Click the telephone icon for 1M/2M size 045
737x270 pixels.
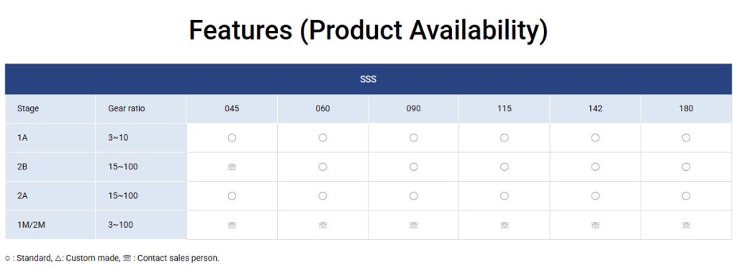(232, 225)
